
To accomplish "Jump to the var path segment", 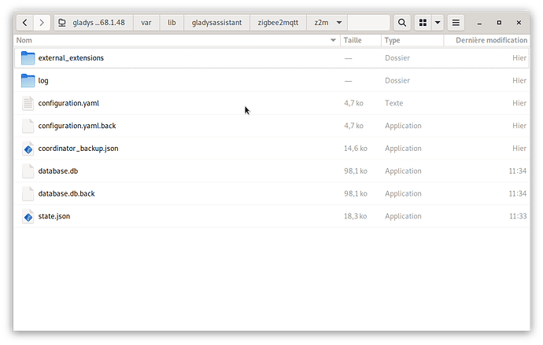I will click(x=146, y=23).
